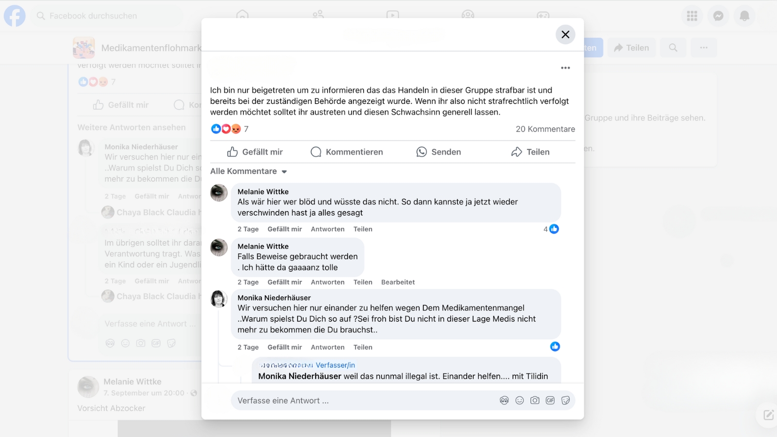The width and height of the screenshot is (777, 437).
Task: Open the 20 Kommentare link
Action: (545, 129)
